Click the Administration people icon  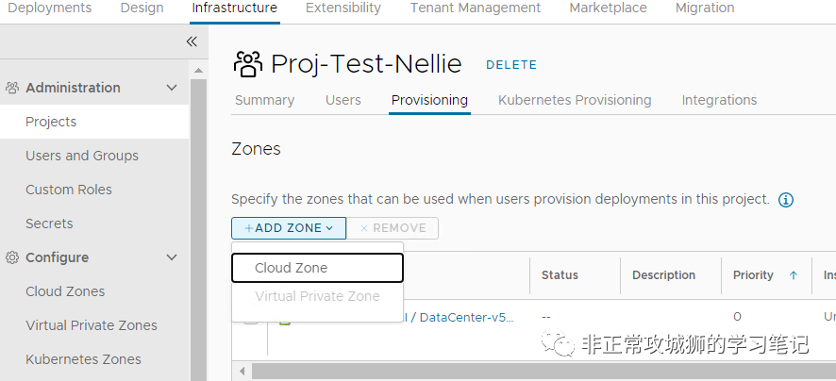pyautogui.click(x=13, y=88)
